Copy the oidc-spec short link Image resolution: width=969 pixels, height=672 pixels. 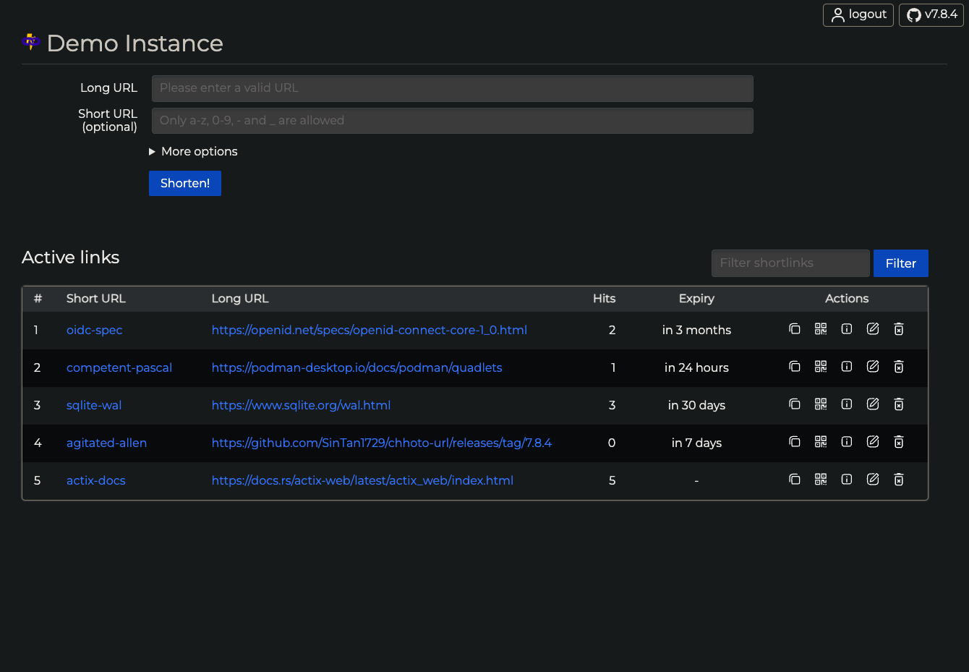pos(794,329)
